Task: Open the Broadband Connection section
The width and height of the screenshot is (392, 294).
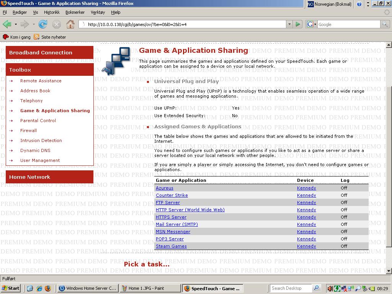Action: [49, 52]
